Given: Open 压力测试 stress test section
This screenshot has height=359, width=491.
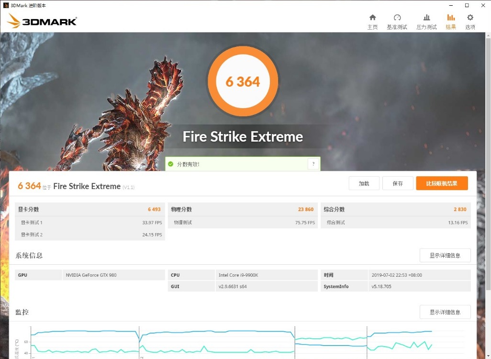Looking at the screenshot, I should pos(426,22).
